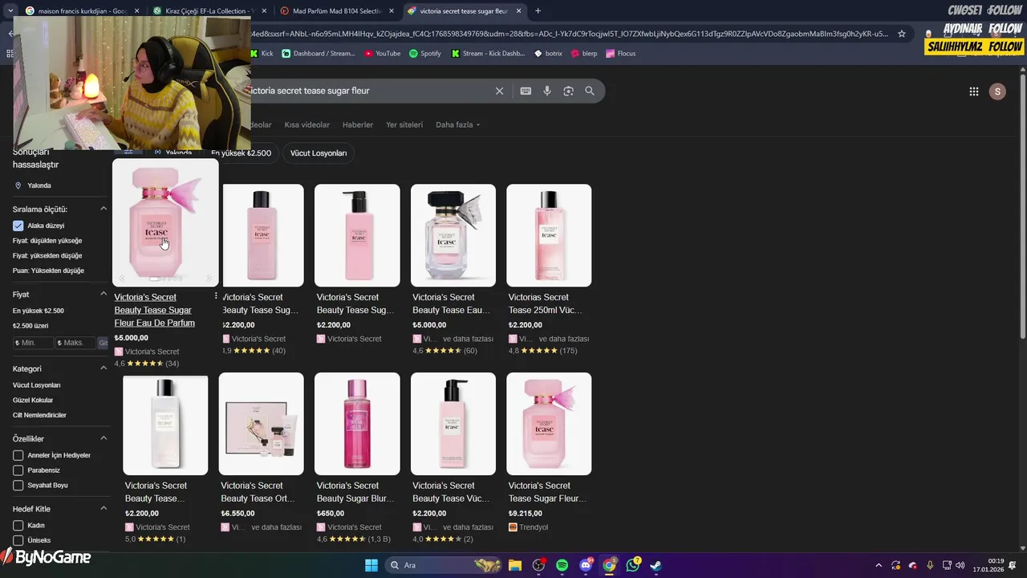Click the minimum price field
Screen dimensions: 1027x578
pyautogui.click(x=33, y=343)
